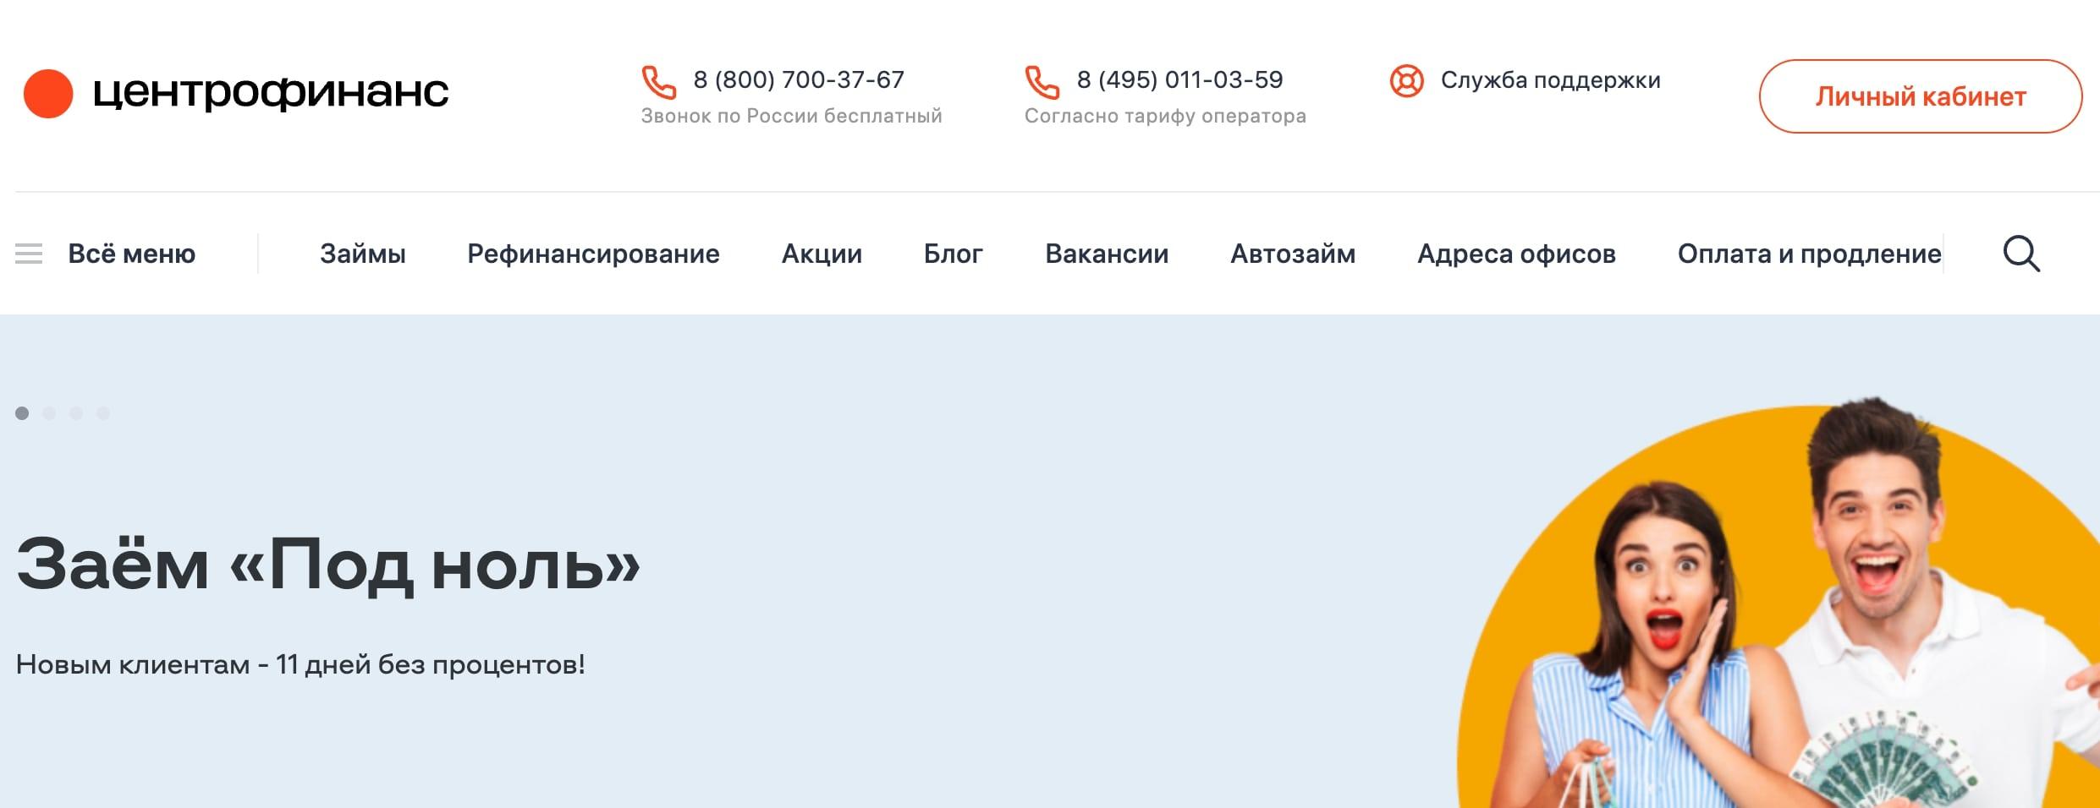Click text Звонок по России бесплатный

pyautogui.click(x=791, y=116)
